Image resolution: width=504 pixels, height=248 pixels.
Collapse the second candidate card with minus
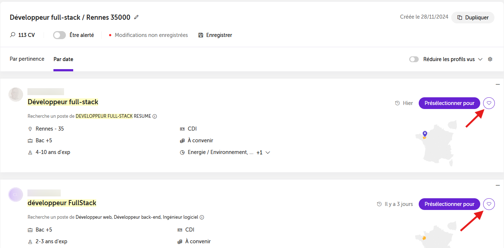tap(498, 185)
